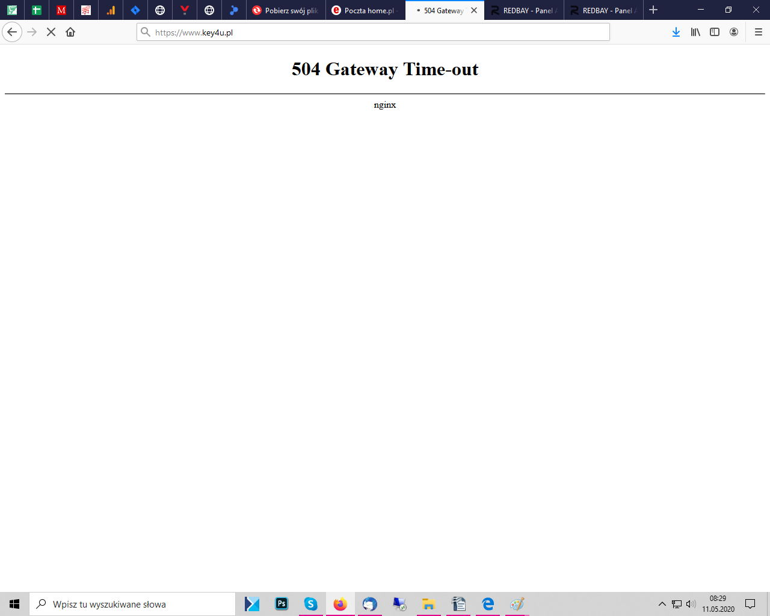Switch to the Poczta home.pl tab
The image size is (770, 616).
tap(365, 10)
